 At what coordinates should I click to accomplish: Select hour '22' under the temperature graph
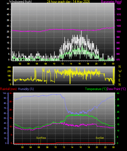coord(105,147)
